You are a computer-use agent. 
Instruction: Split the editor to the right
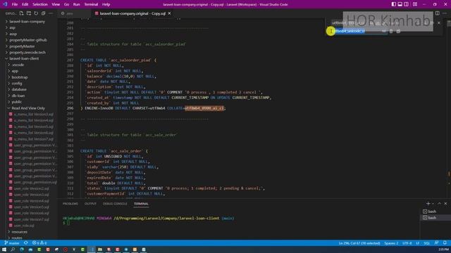437,13
